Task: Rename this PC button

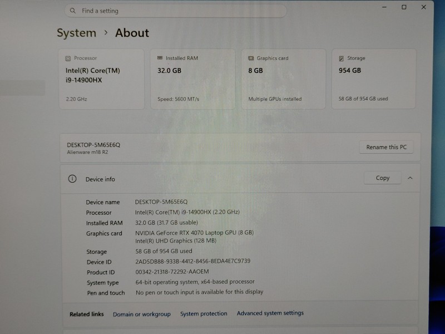Action: (x=386, y=147)
